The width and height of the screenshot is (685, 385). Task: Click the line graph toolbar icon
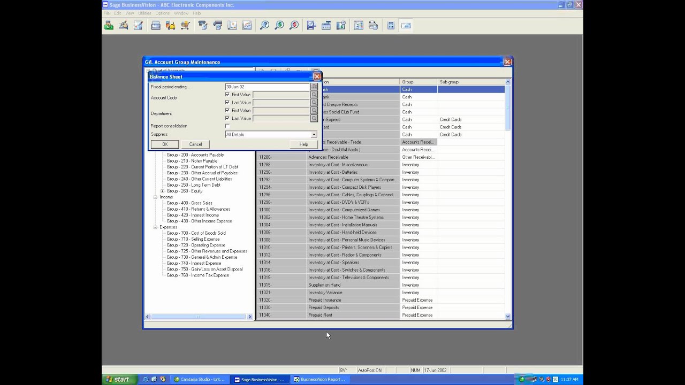click(x=247, y=25)
